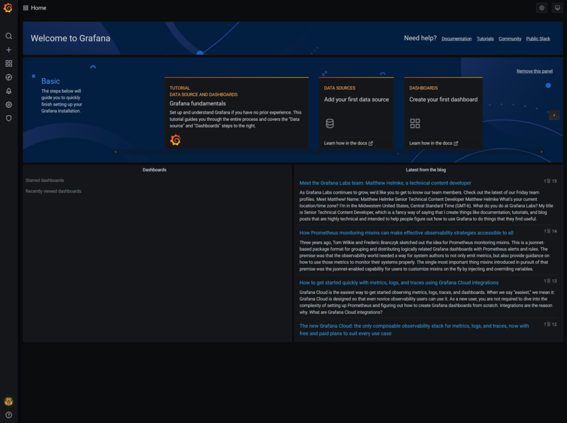The width and height of the screenshot is (567, 423).
Task: Click the dashboards grid icon beside Home
Action: pos(25,8)
